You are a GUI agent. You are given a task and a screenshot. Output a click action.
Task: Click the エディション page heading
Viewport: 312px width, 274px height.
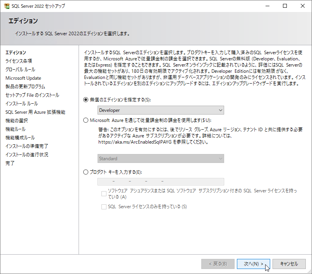pyautogui.click(x=23, y=21)
